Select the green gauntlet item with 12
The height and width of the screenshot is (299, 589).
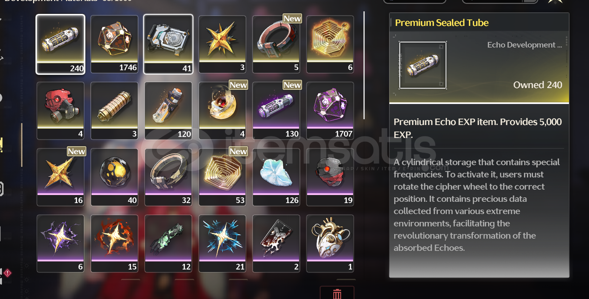click(x=168, y=244)
